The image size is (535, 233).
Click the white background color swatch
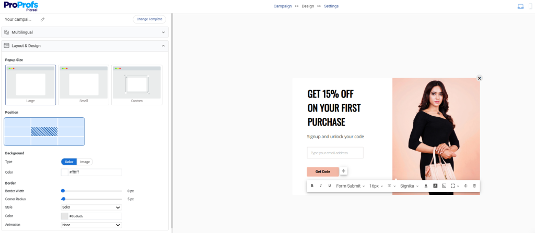pyautogui.click(x=64, y=172)
